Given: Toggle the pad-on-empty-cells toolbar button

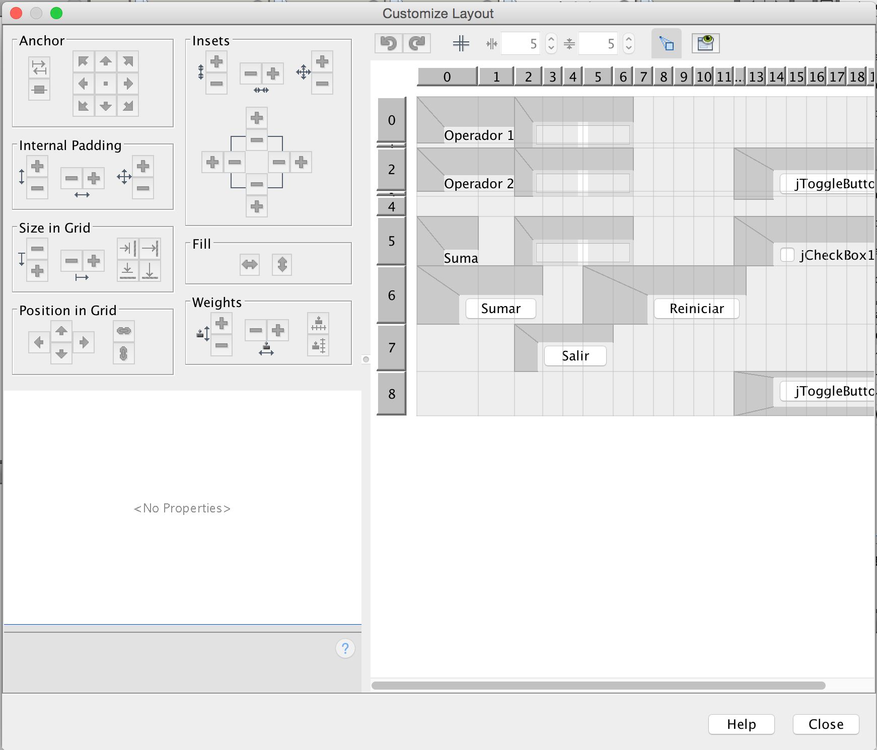Looking at the screenshot, I should (x=666, y=44).
